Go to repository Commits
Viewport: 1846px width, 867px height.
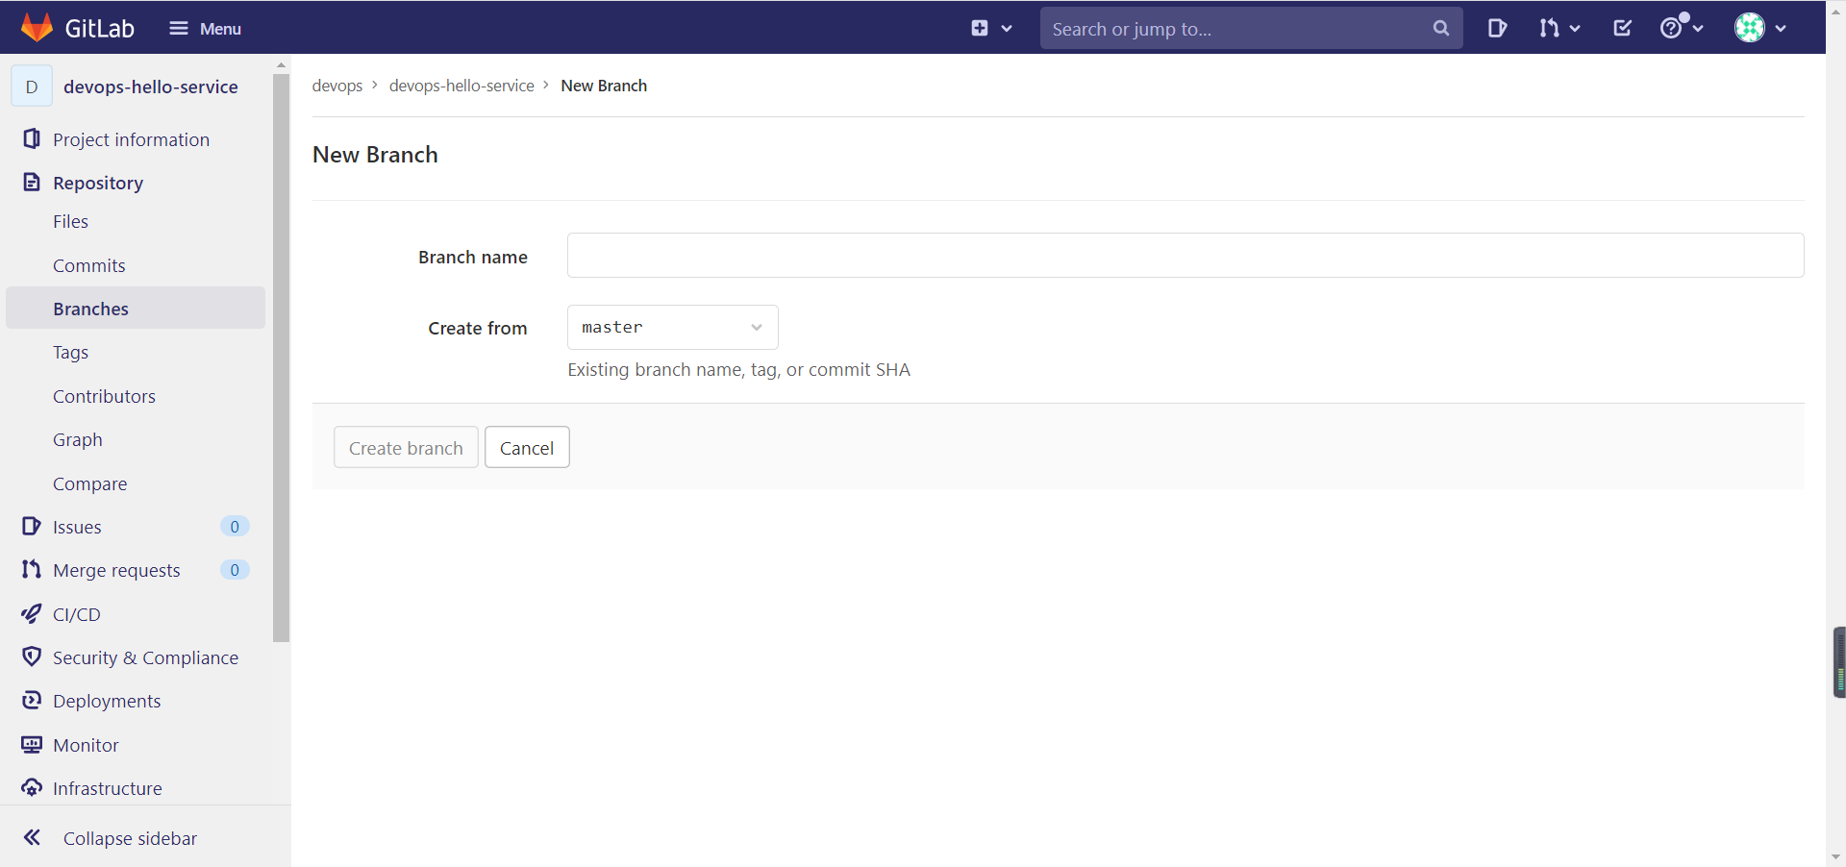pyautogui.click(x=88, y=265)
